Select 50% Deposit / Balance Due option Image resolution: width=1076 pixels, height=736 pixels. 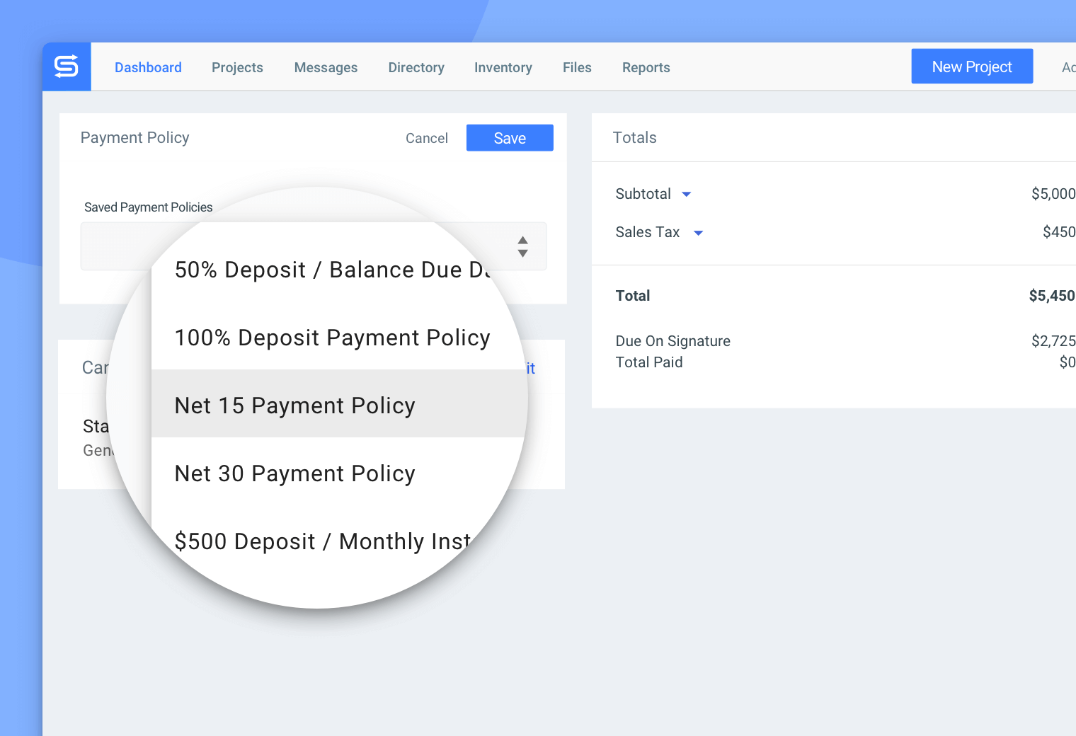coord(333,270)
